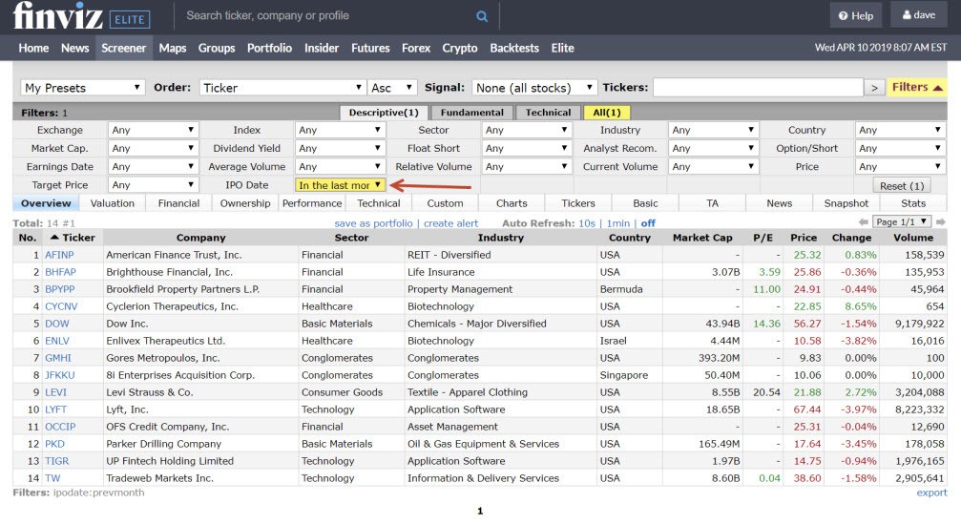Click the search ticker input box
961x525 pixels.
click(x=328, y=16)
